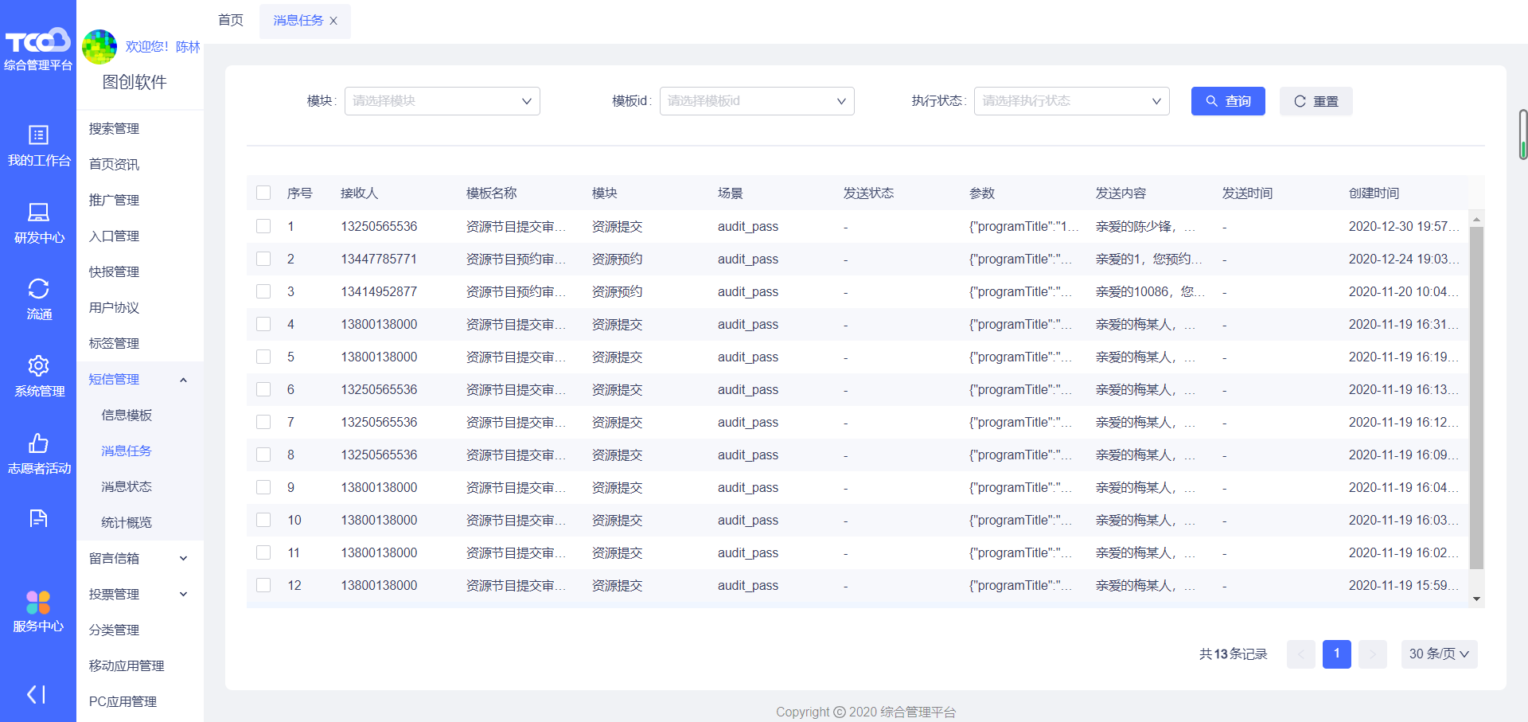
Task: Click the page vertical scrollbar thumb
Action: point(1522,135)
